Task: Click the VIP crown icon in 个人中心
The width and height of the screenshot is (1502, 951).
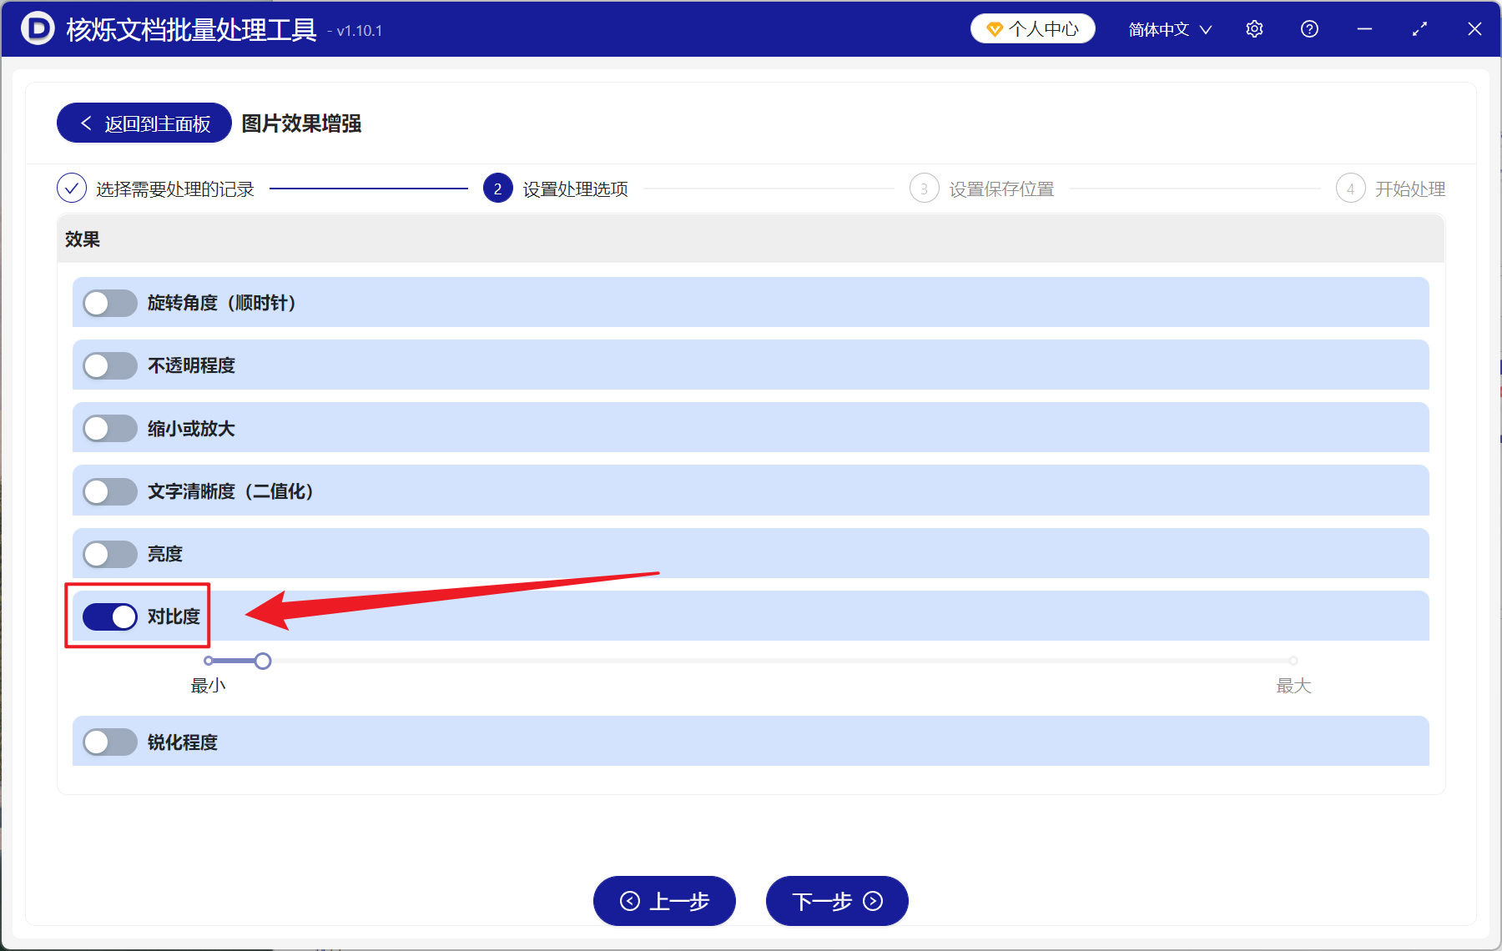Action: coord(994,28)
